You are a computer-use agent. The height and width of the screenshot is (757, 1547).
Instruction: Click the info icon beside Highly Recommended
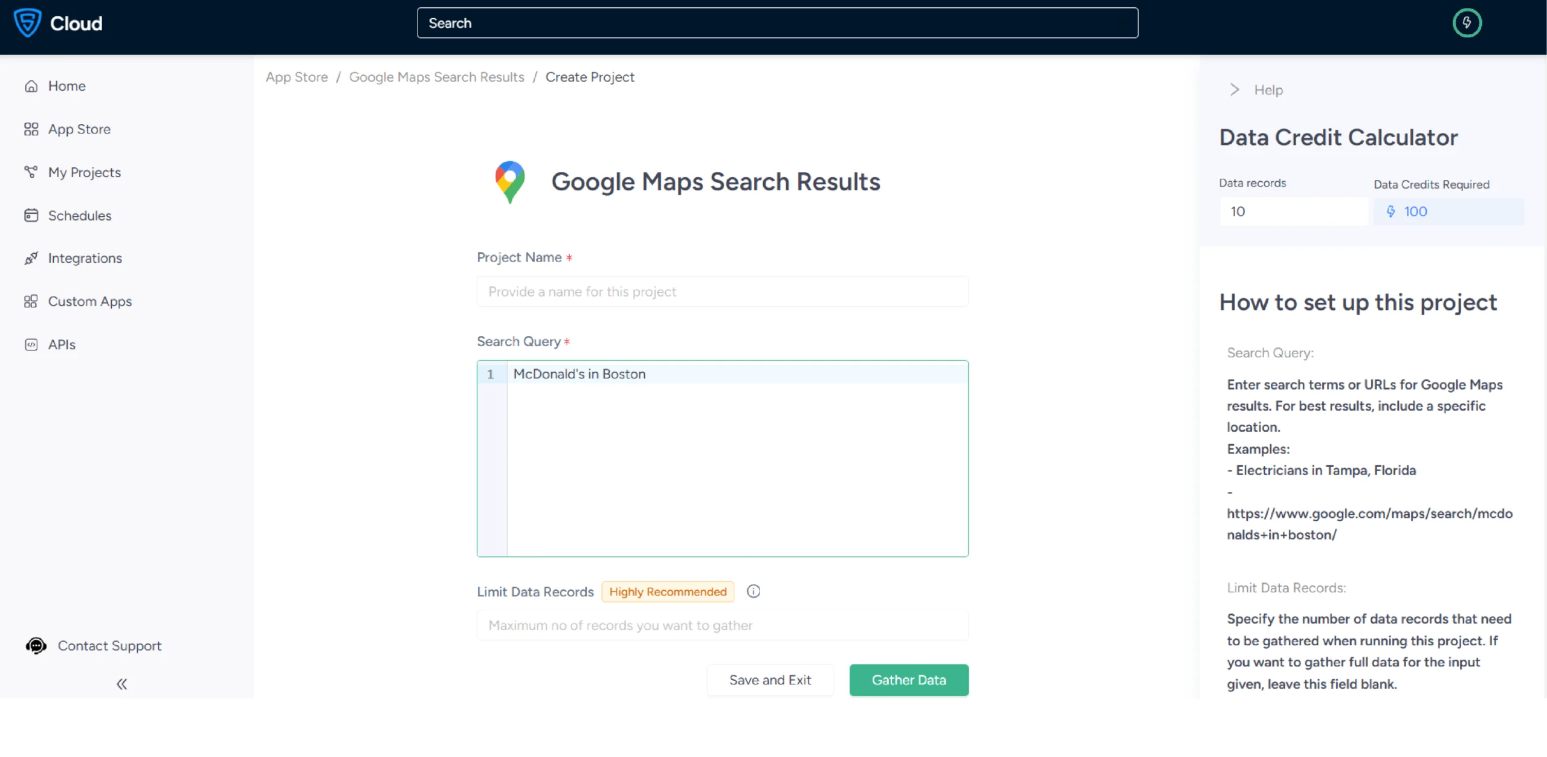(753, 591)
